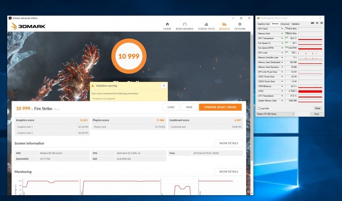The width and height of the screenshot is (342, 201).
Task: Open GPU Clock sensor dropdown
Action: [x=282, y=29]
